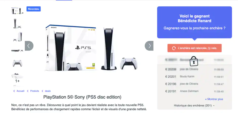Click L'enchère est relancée, j'y vais button
The image size is (238, 113).
click(194, 48)
